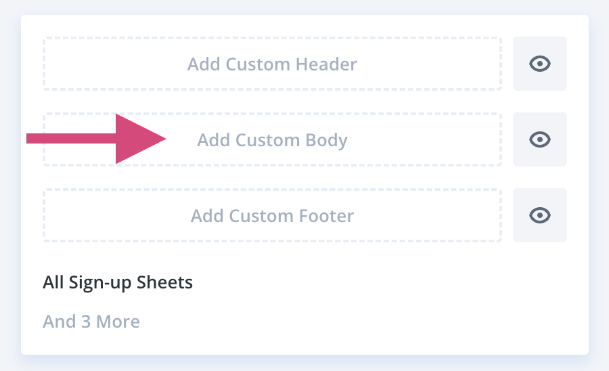Toggle visibility eye for Custom Footer
The width and height of the screenshot is (609, 371).
tap(539, 215)
